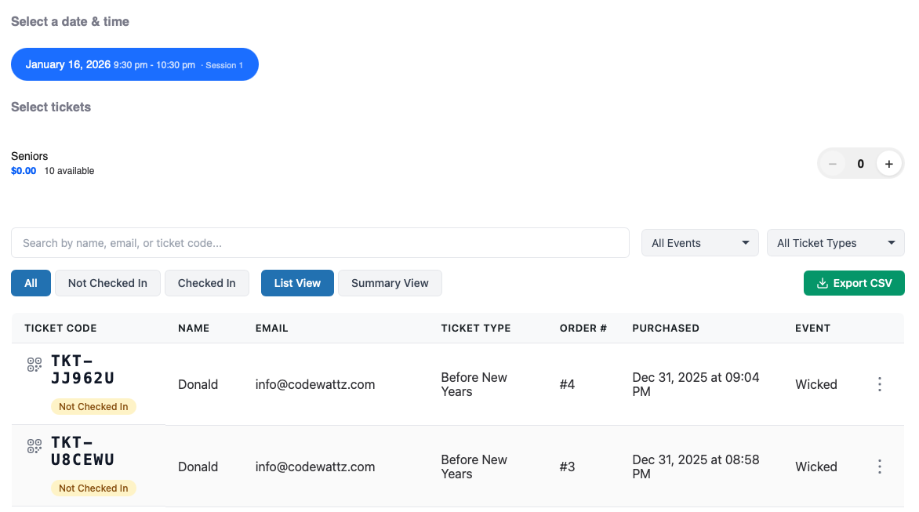The height and width of the screenshot is (512, 919).
Task: Select the January 16, 2026 session
Action: (134, 64)
